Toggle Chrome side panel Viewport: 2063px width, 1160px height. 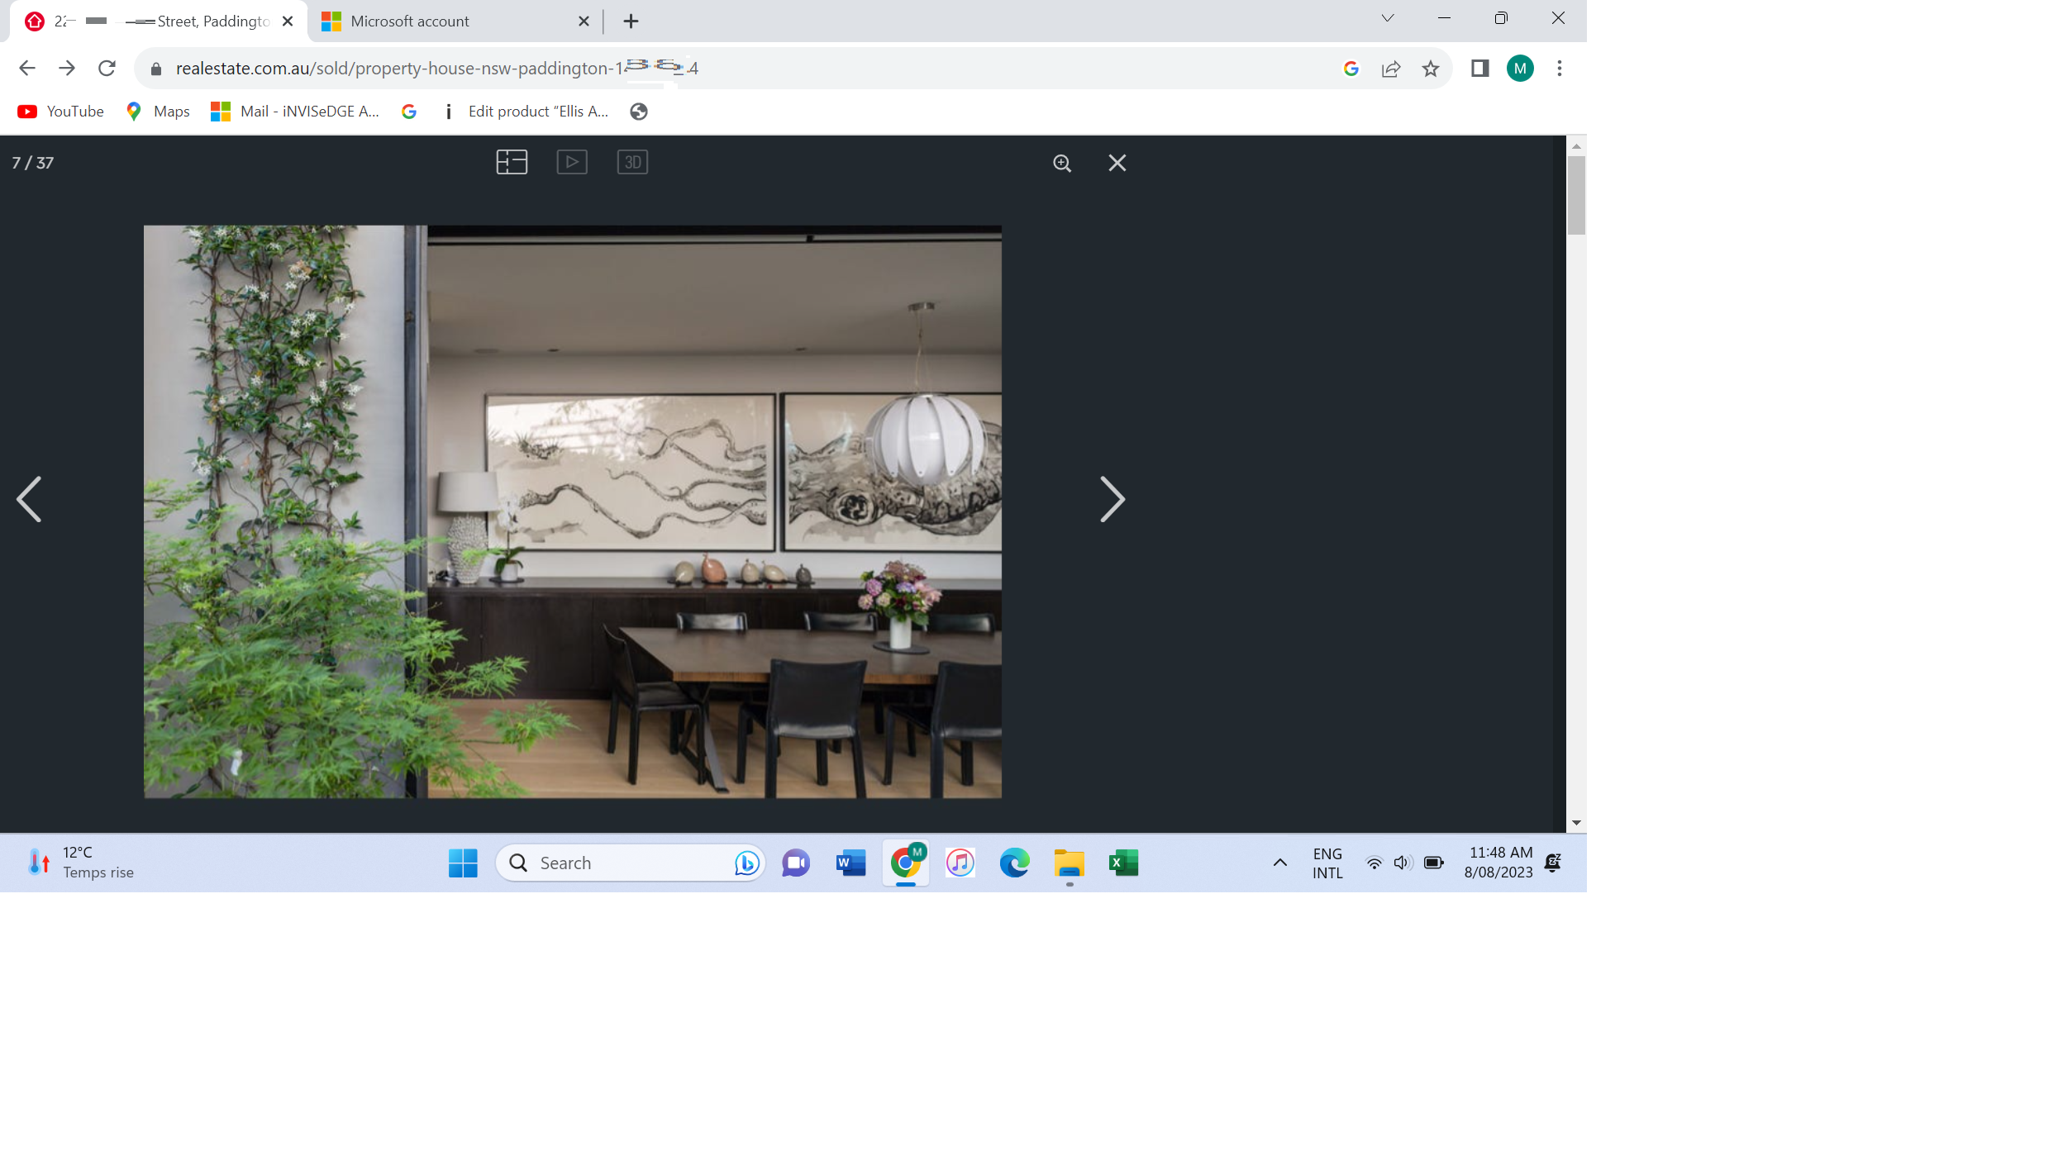click(x=1479, y=69)
